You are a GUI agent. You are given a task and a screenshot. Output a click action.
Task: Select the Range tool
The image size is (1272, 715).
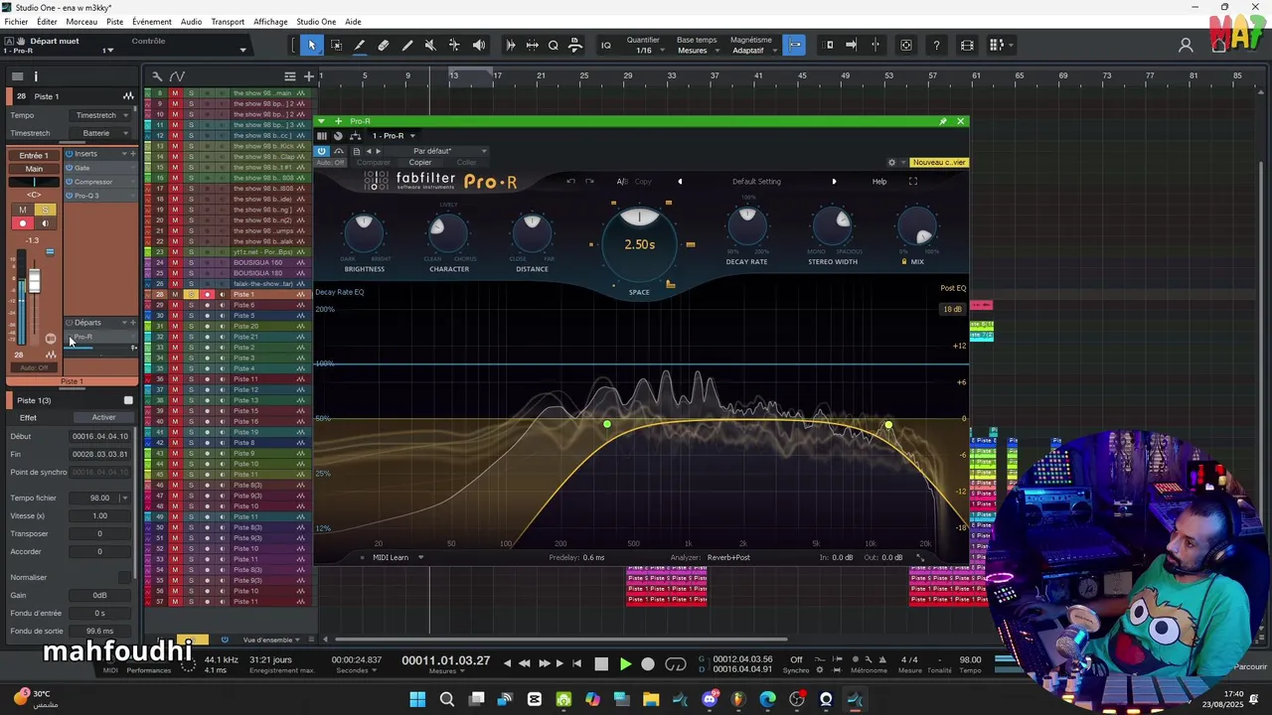click(x=336, y=45)
